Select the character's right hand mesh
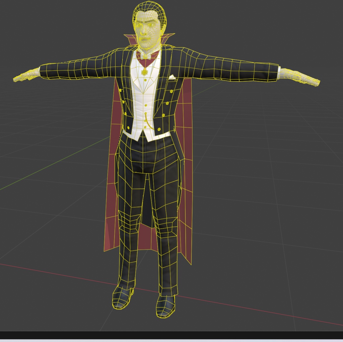This screenshot has height=342, width=343. [26, 75]
